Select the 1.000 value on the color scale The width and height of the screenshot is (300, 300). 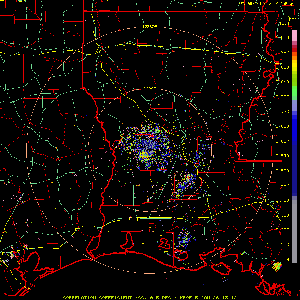[x=282, y=37]
